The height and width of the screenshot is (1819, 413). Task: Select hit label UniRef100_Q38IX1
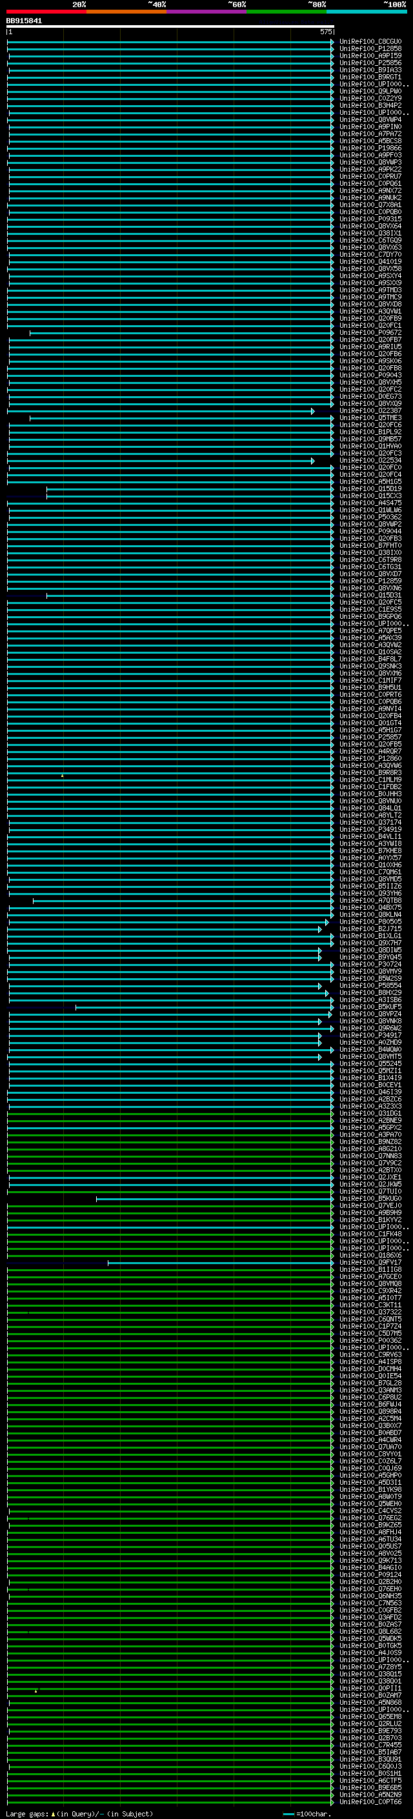tap(370, 233)
